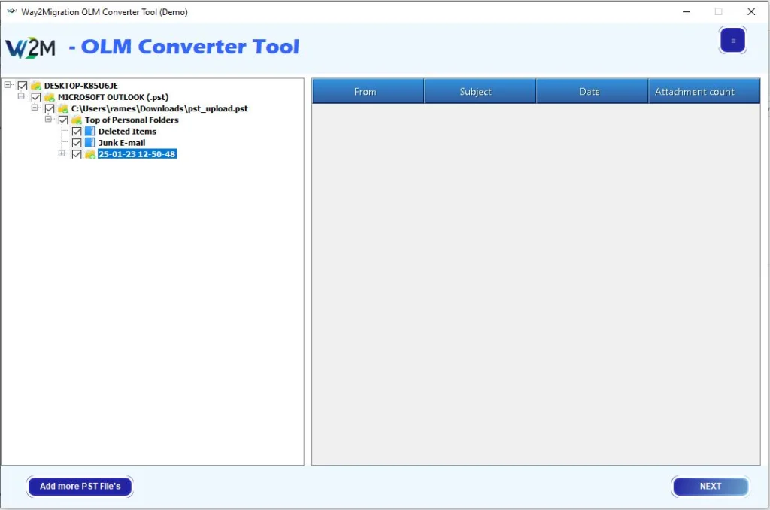Collapse the MICROSOFT OUTLOOK (.pst) node

(x=22, y=97)
